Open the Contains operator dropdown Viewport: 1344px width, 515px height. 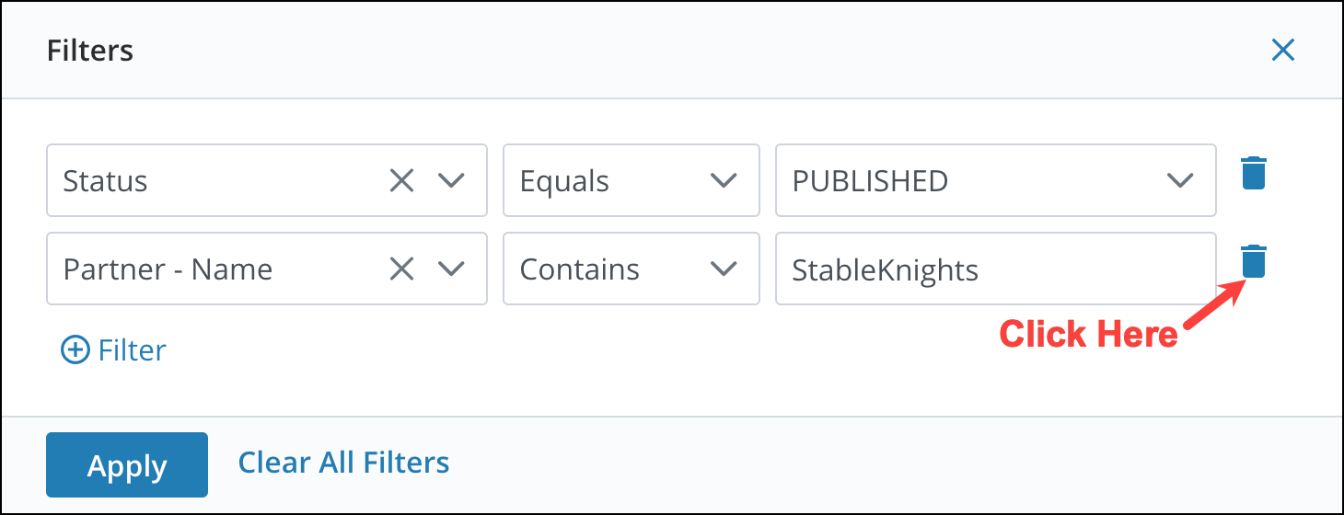(x=631, y=269)
